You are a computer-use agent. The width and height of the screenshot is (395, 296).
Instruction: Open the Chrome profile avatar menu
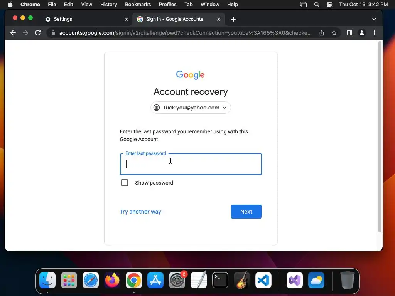coord(362,33)
